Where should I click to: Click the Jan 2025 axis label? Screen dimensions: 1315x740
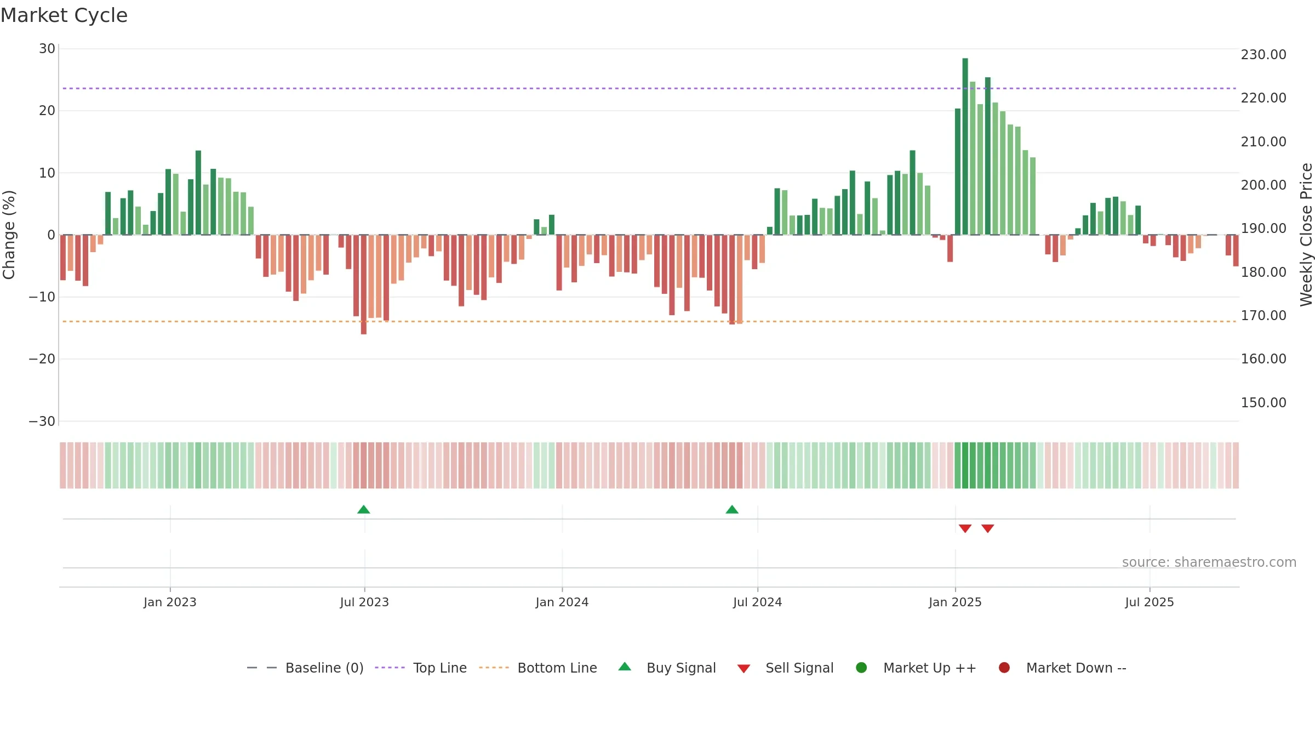pyautogui.click(x=955, y=602)
